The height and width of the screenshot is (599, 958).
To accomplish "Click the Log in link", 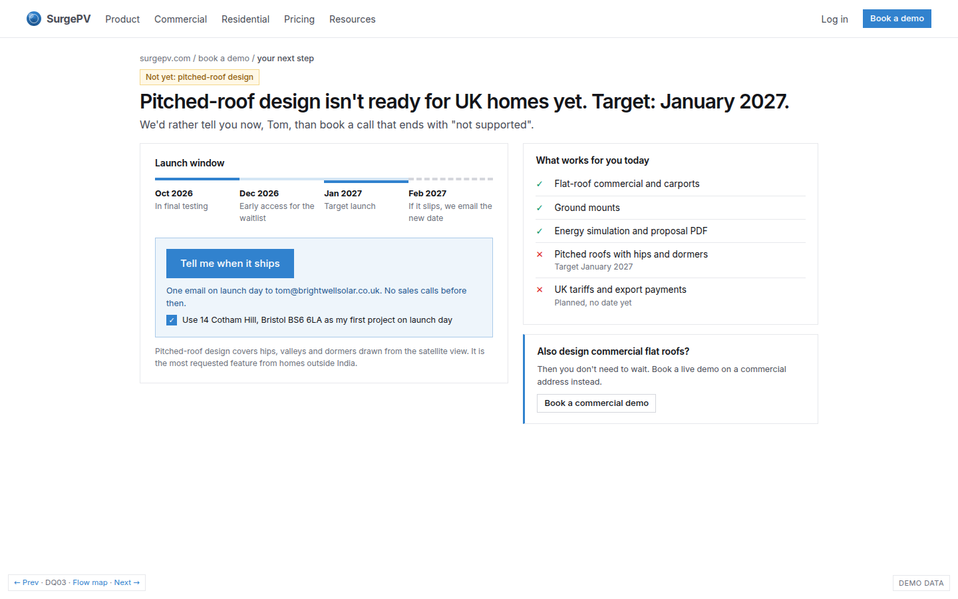I will coord(834,19).
